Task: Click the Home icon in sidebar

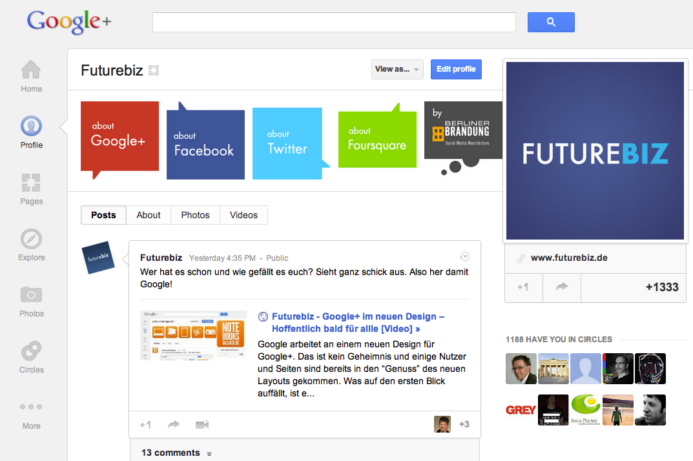Action: pos(31,70)
